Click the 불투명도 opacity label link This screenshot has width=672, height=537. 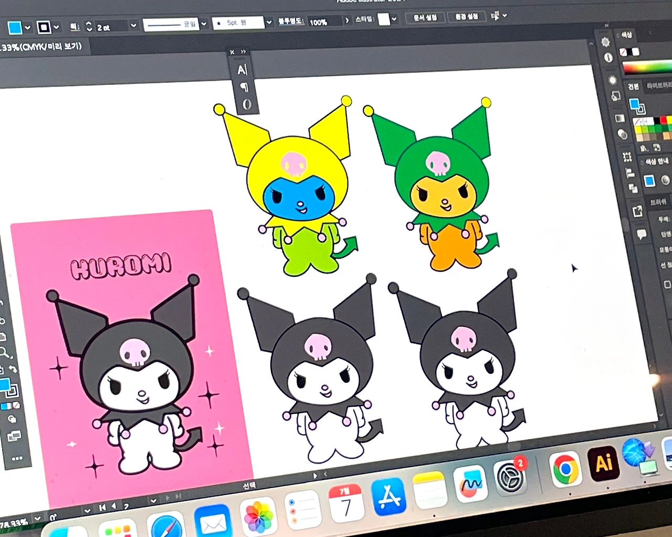pyautogui.click(x=290, y=22)
